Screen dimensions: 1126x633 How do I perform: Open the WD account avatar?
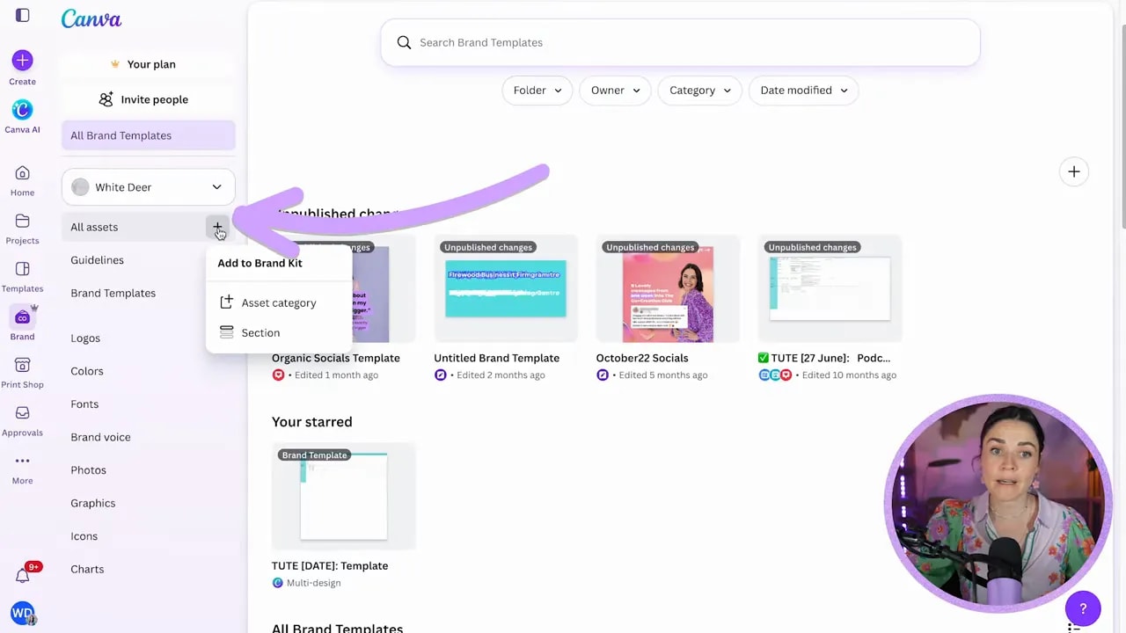point(22,613)
